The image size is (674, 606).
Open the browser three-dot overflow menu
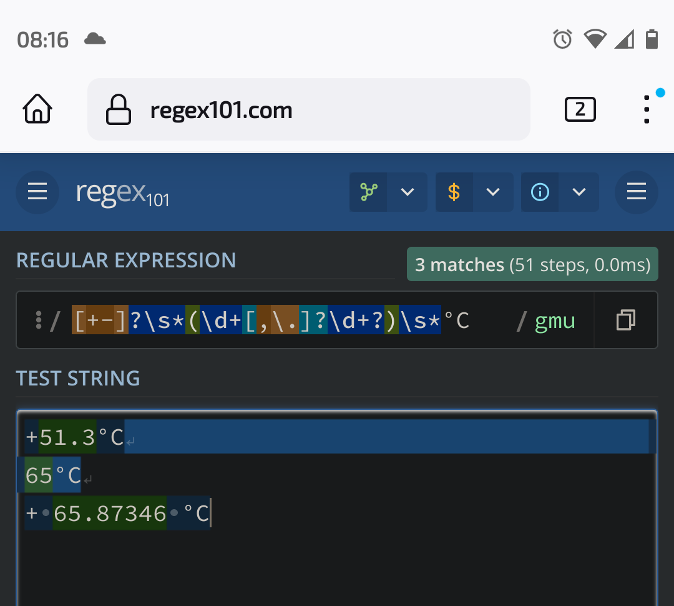[x=647, y=109]
